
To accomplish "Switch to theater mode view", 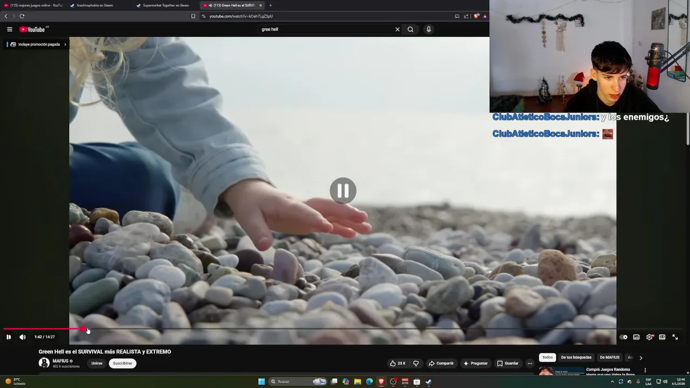I will [x=662, y=337].
